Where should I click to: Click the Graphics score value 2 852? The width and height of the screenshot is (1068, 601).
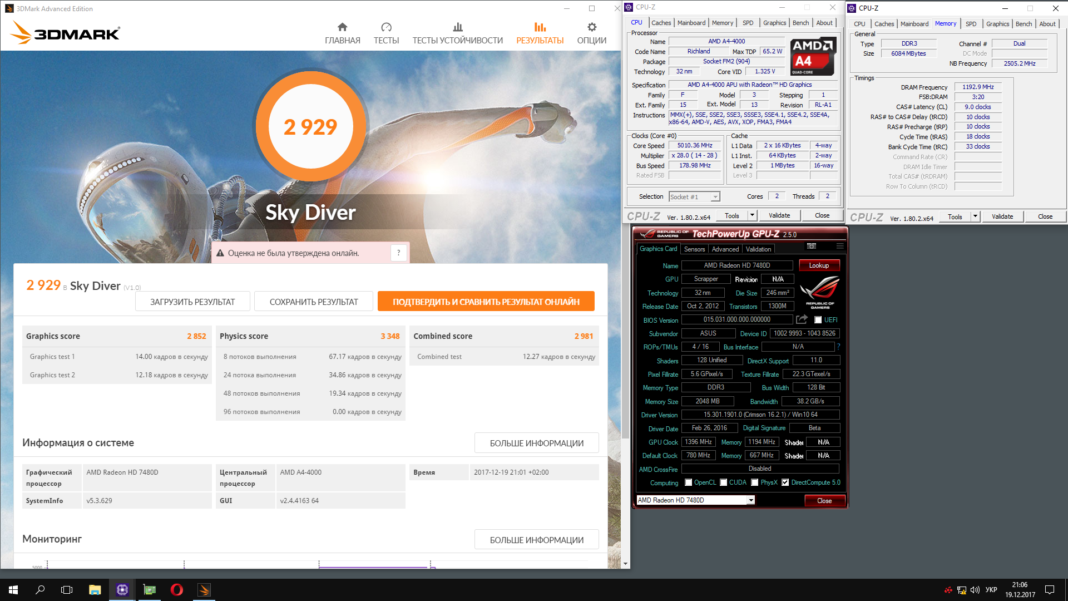[196, 336]
